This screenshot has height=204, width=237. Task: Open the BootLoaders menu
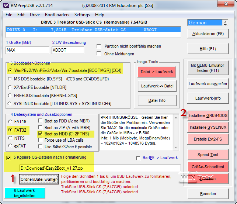point(57,15)
